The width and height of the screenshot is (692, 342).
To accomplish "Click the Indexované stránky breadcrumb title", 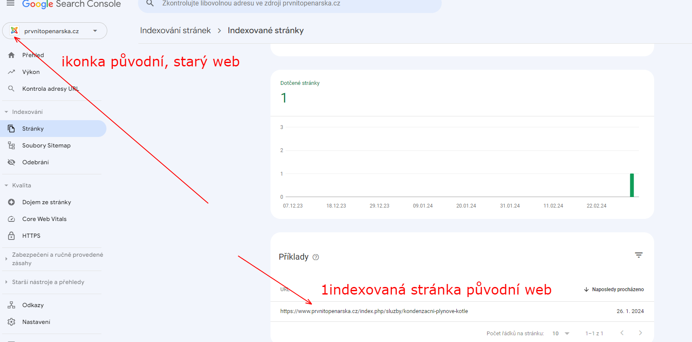I will 265,30.
